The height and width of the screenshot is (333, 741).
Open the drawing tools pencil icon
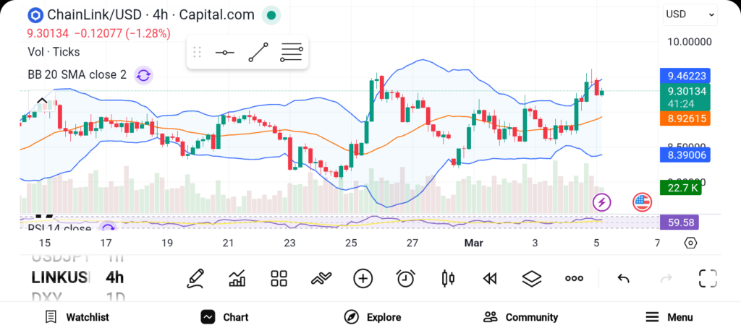[195, 278]
